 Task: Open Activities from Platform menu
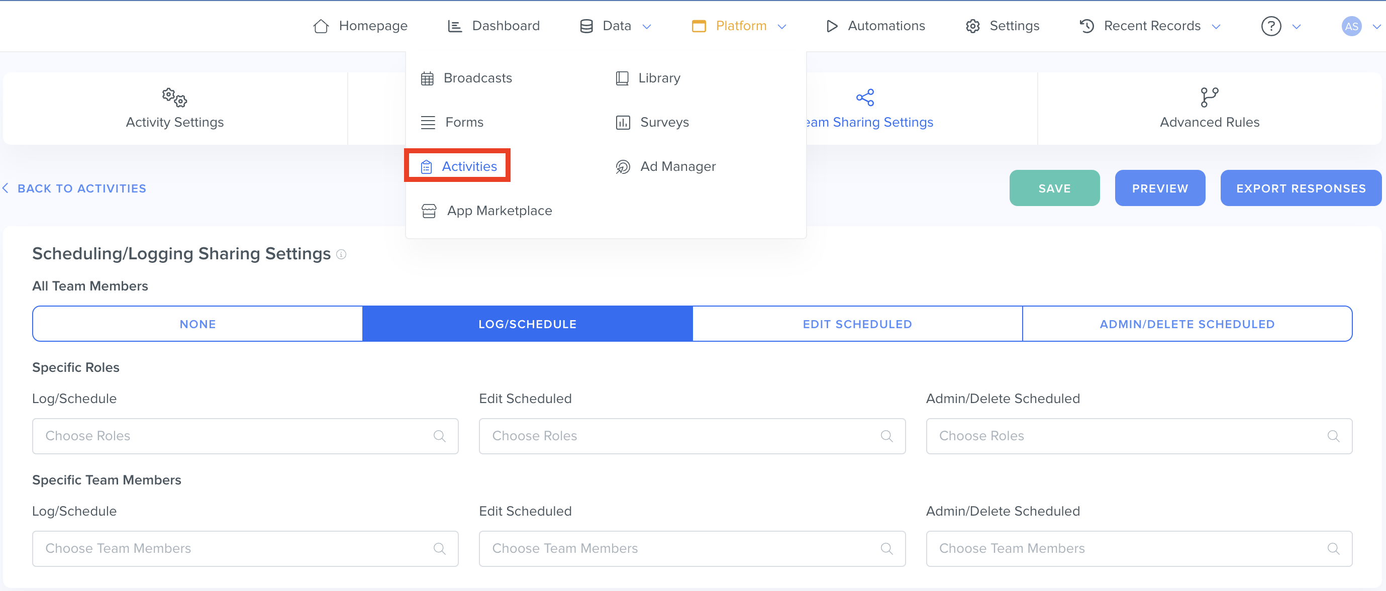tap(469, 166)
